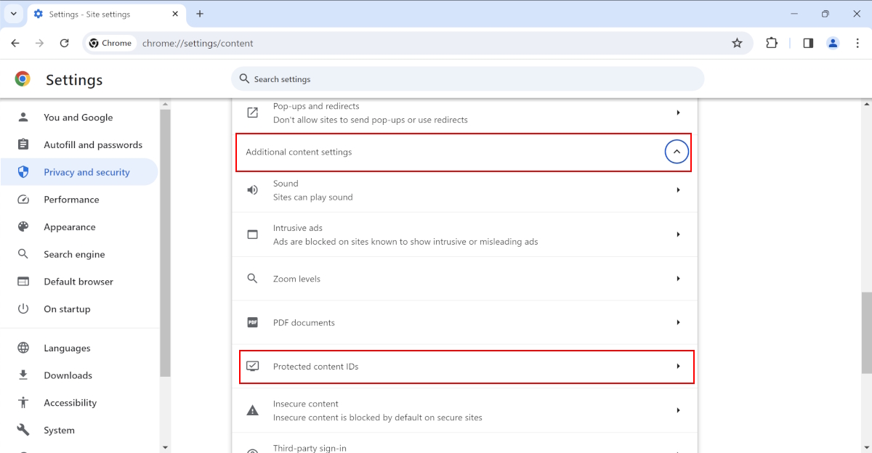
Task: Open the Extensions puzzle icon
Action: coord(772,43)
